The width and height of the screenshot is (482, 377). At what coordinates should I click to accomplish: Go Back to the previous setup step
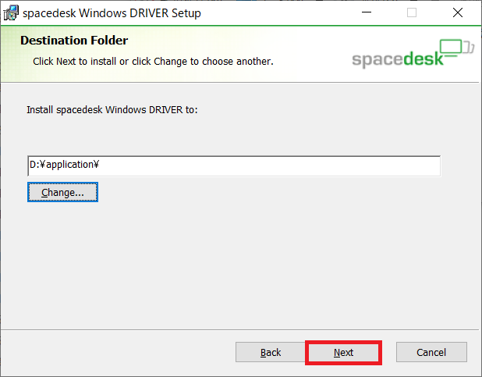click(271, 352)
